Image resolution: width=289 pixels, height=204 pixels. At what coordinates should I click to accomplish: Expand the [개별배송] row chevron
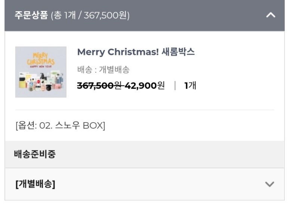pos(270,184)
